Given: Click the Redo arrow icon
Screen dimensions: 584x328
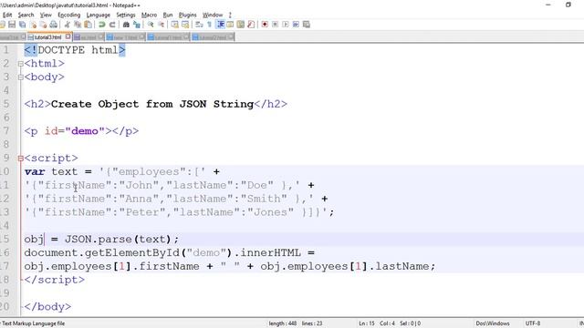Looking at the screenshot, I should 112,25.
